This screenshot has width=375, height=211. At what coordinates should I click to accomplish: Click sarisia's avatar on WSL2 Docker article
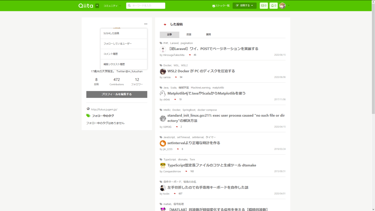pos(163,71)
